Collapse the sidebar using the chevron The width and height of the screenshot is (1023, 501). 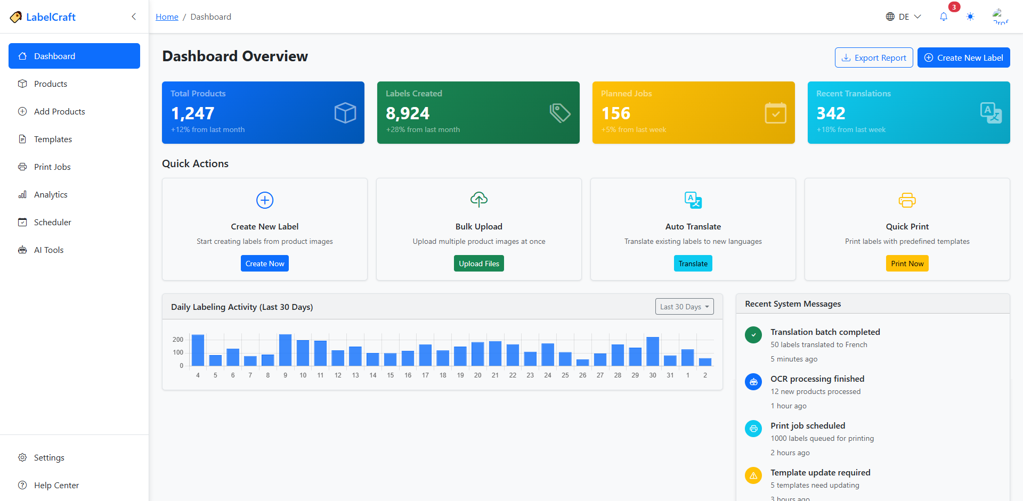coord(134,17)
